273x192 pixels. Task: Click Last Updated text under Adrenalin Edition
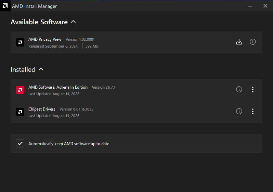54,94
